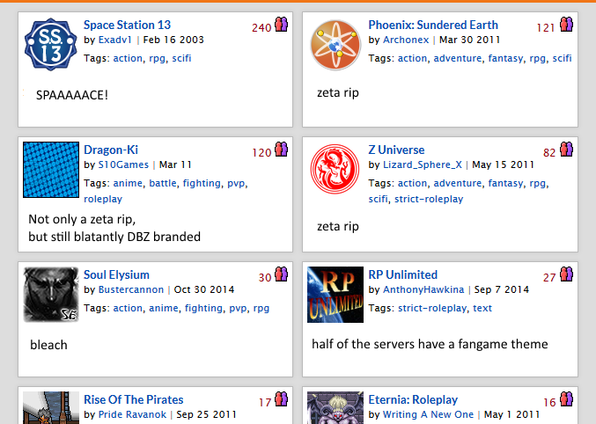Image resolution: width=596 pixels, height=424 pixels.
Task: Open the Soul Elysium face icon
Action: pos(51,295)
